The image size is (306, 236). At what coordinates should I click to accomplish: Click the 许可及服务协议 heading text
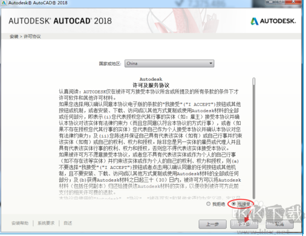pyautogui.click(x=151, y=85)
